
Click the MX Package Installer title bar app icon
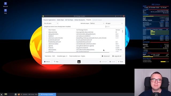(43, 16)
